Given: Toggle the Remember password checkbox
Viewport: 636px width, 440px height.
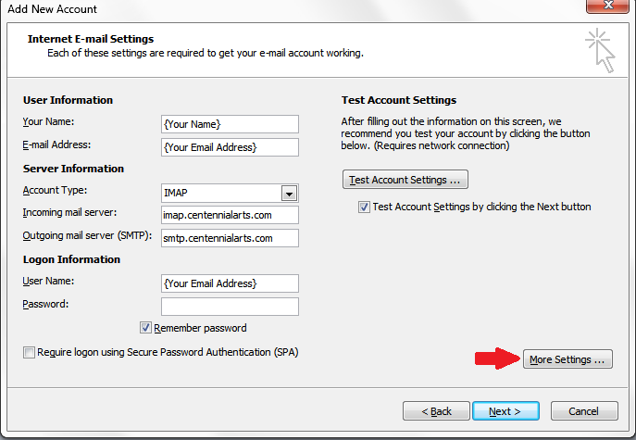Looking at the screenshot, I should (145, 328).
